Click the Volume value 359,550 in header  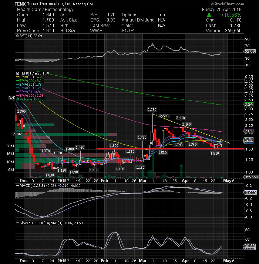coord(233,31)
